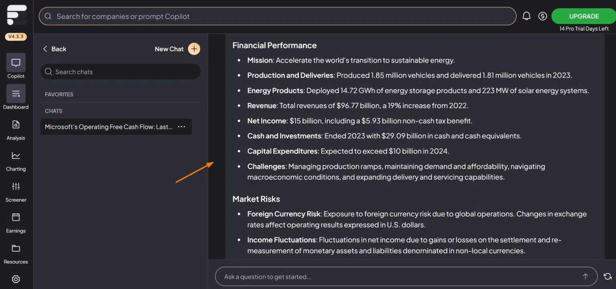Regenerate the response with the refresh icon

tap(607, 276)
